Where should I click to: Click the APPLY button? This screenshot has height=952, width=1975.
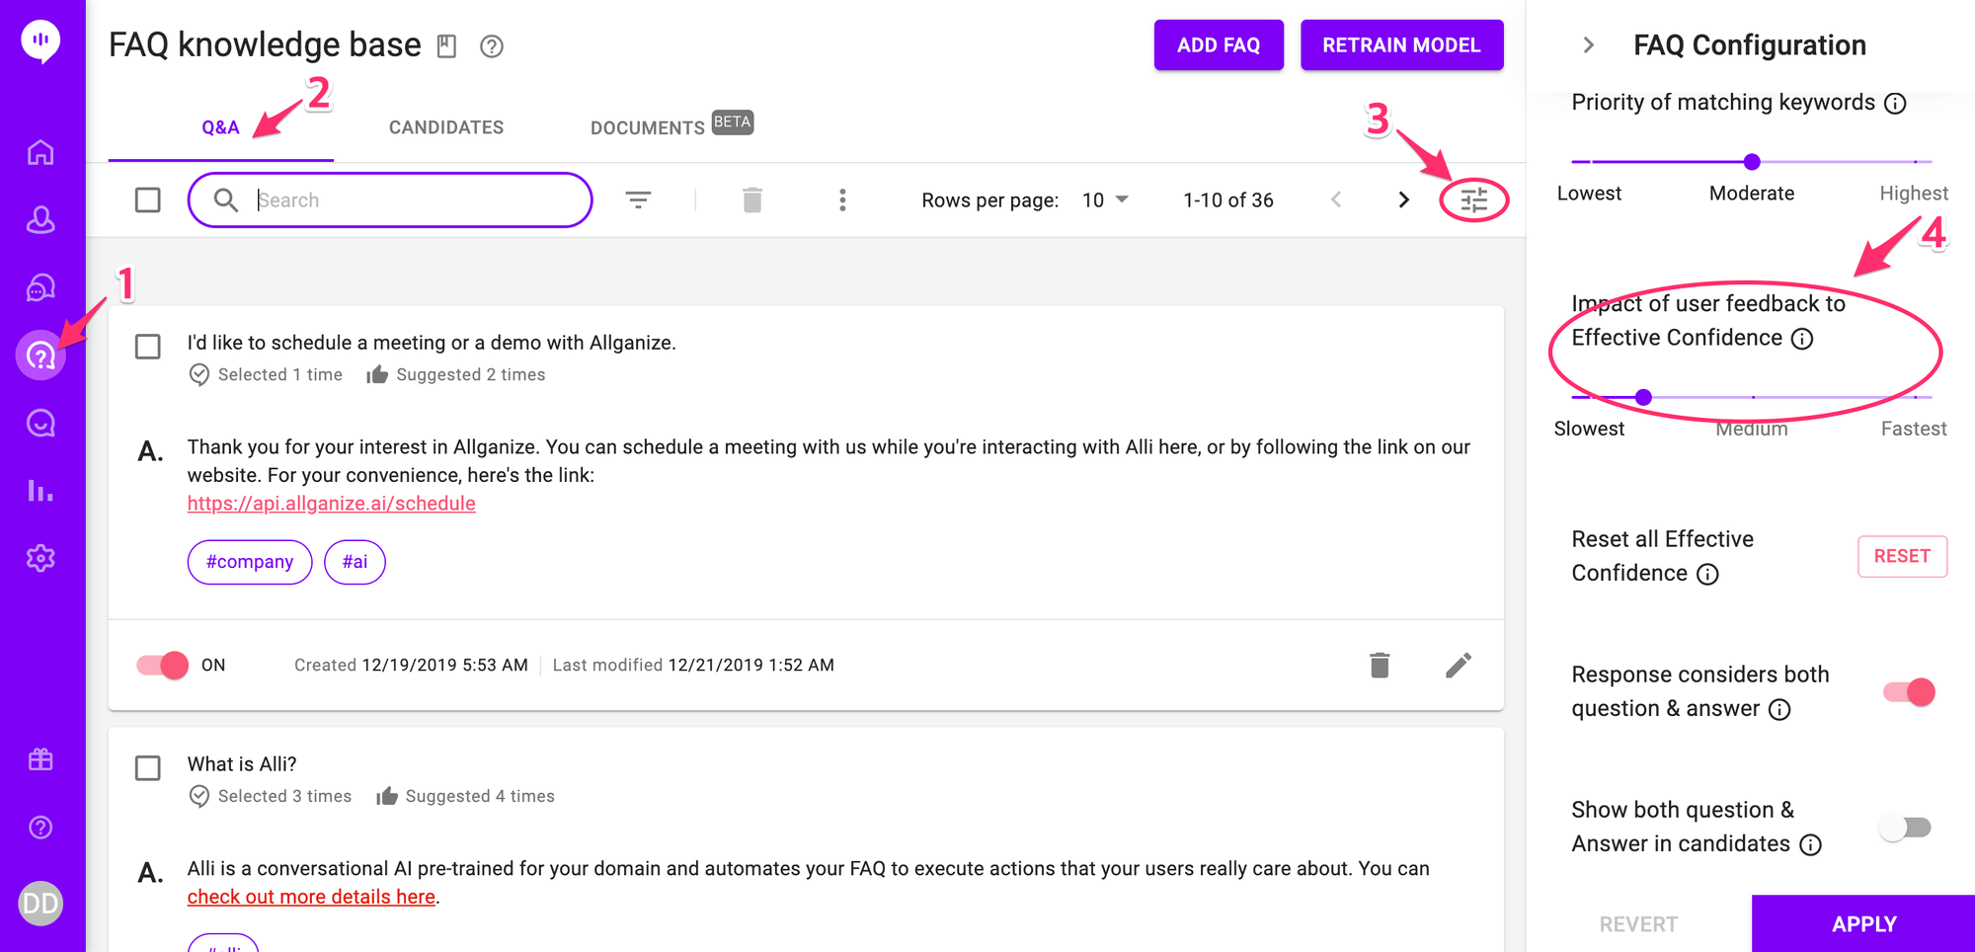(1863, 924)
